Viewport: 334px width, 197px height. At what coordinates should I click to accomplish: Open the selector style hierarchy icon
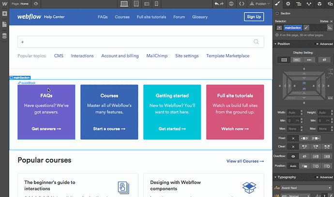[330, 28]
